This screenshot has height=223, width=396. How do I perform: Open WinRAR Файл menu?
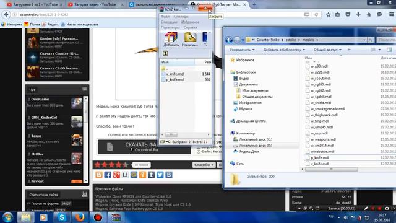click(x=165, y=17)
